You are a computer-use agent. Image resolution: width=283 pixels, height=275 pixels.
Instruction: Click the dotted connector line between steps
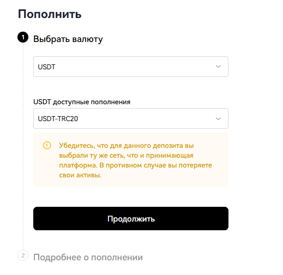pos(23,146)
